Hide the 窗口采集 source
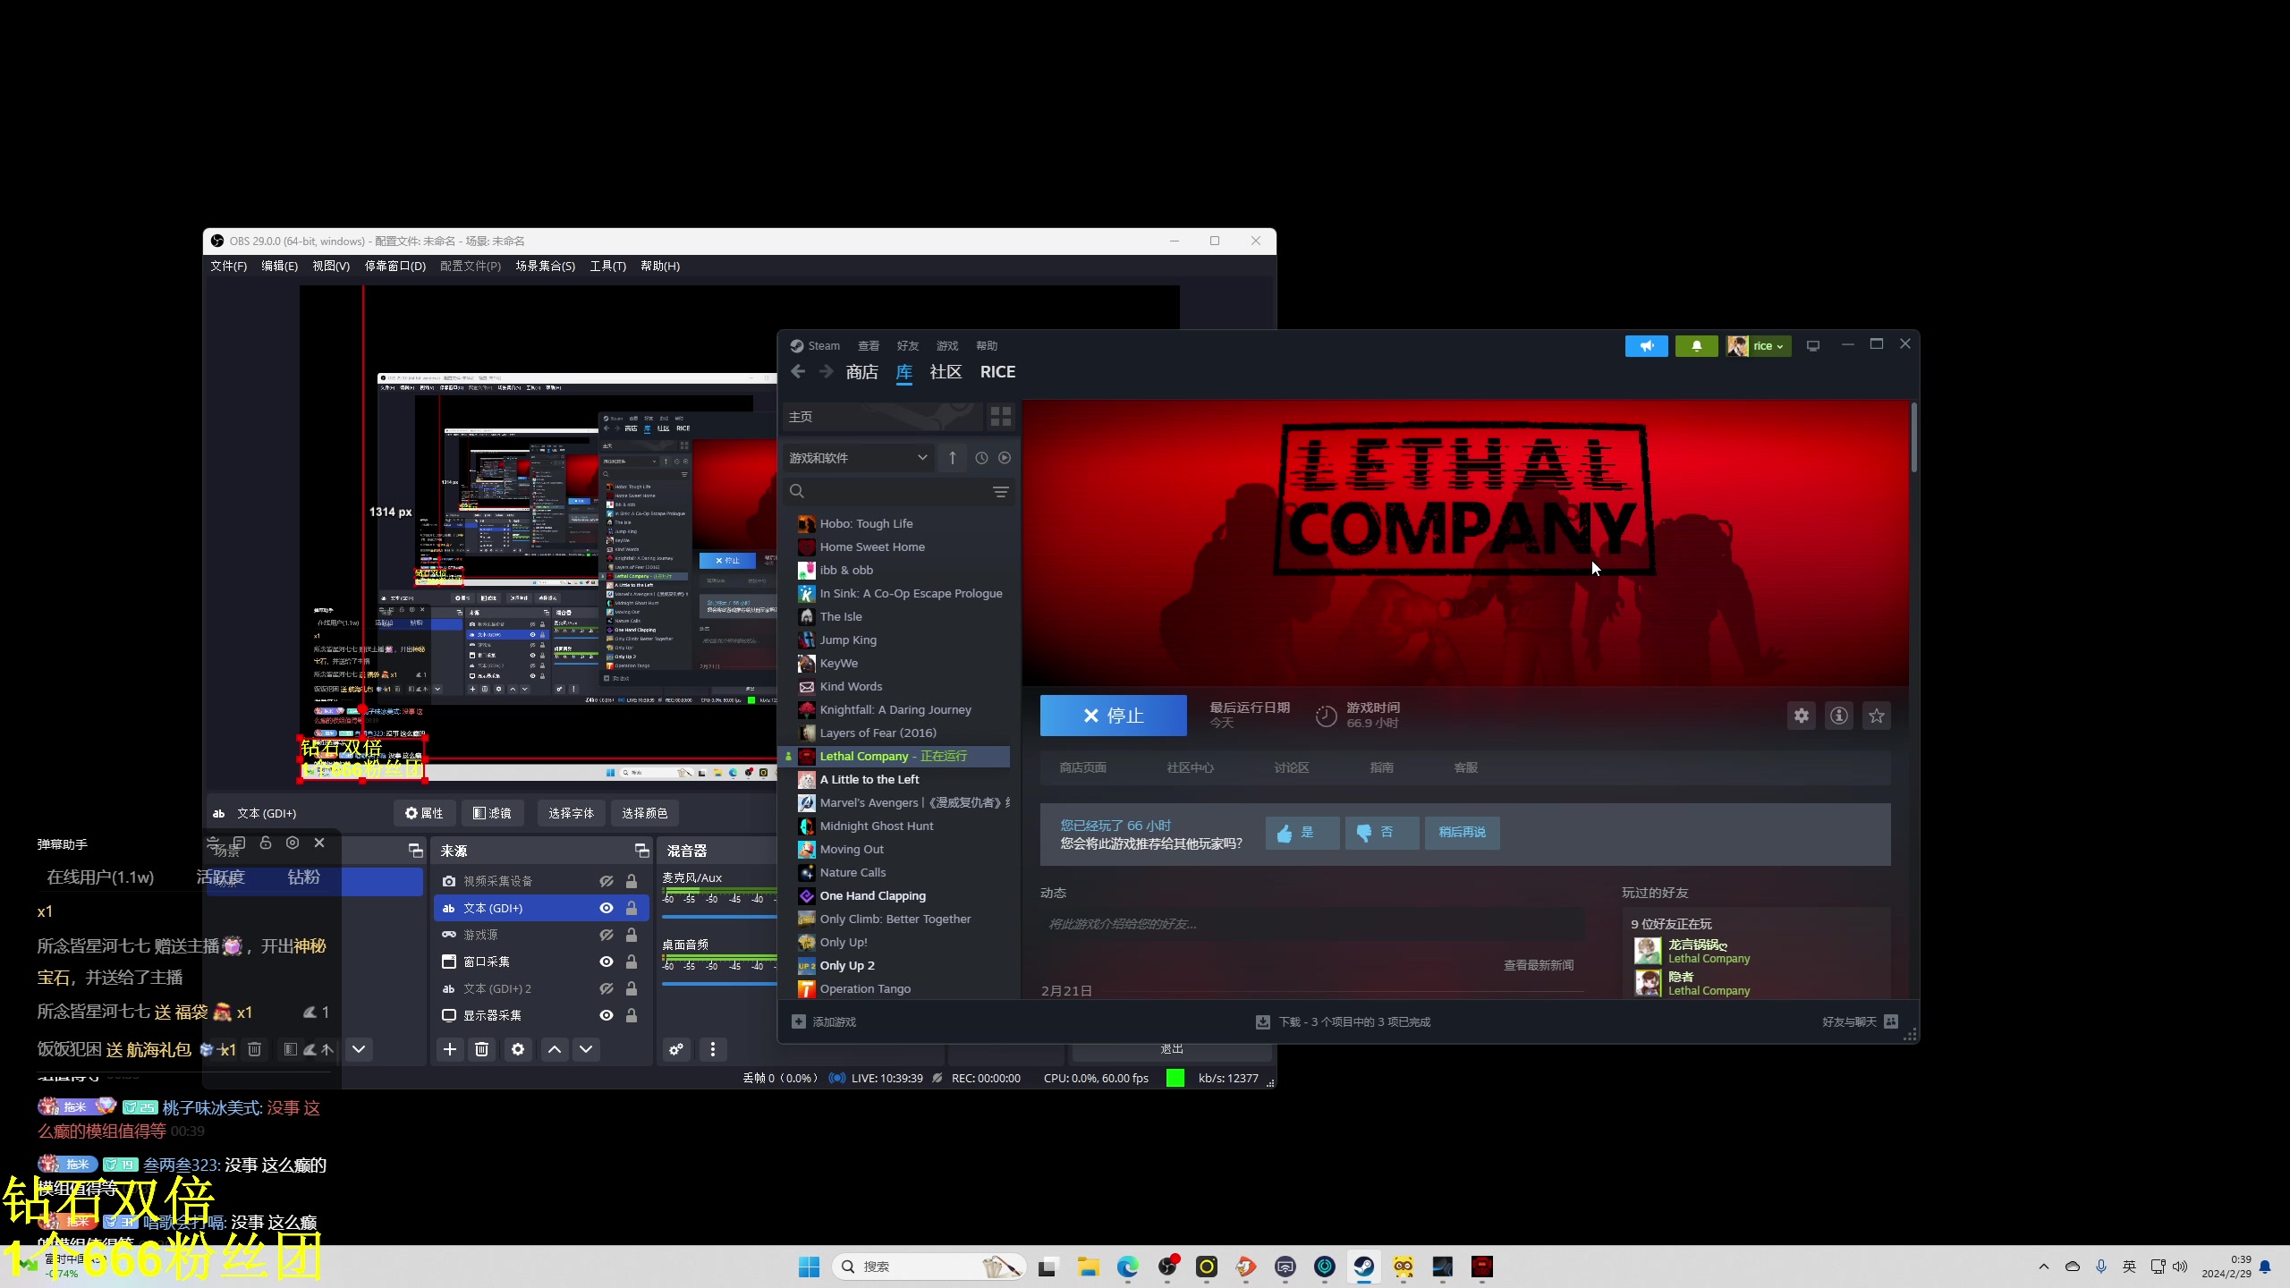2290x1288 pixels. (x=606, y=962)
